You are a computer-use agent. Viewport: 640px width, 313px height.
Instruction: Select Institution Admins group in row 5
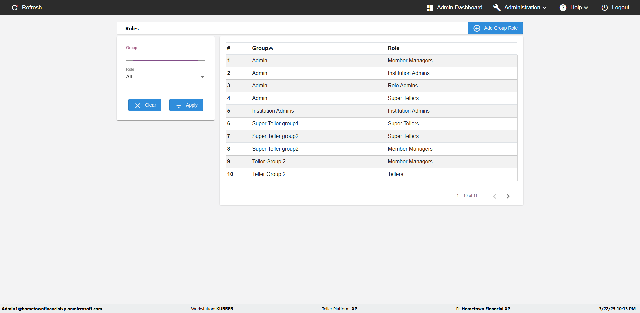point(273,111)
